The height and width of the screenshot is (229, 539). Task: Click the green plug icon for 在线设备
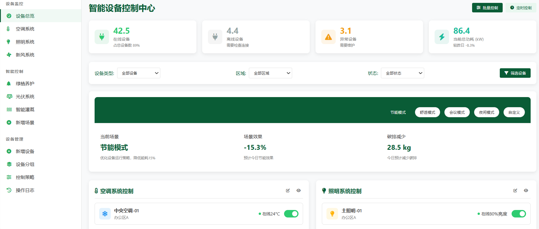[102, 37]
